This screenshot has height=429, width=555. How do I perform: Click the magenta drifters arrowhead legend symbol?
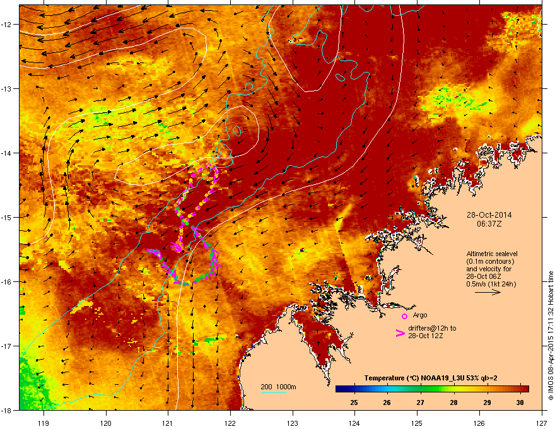pyautogui.click(x=400, y=333)
